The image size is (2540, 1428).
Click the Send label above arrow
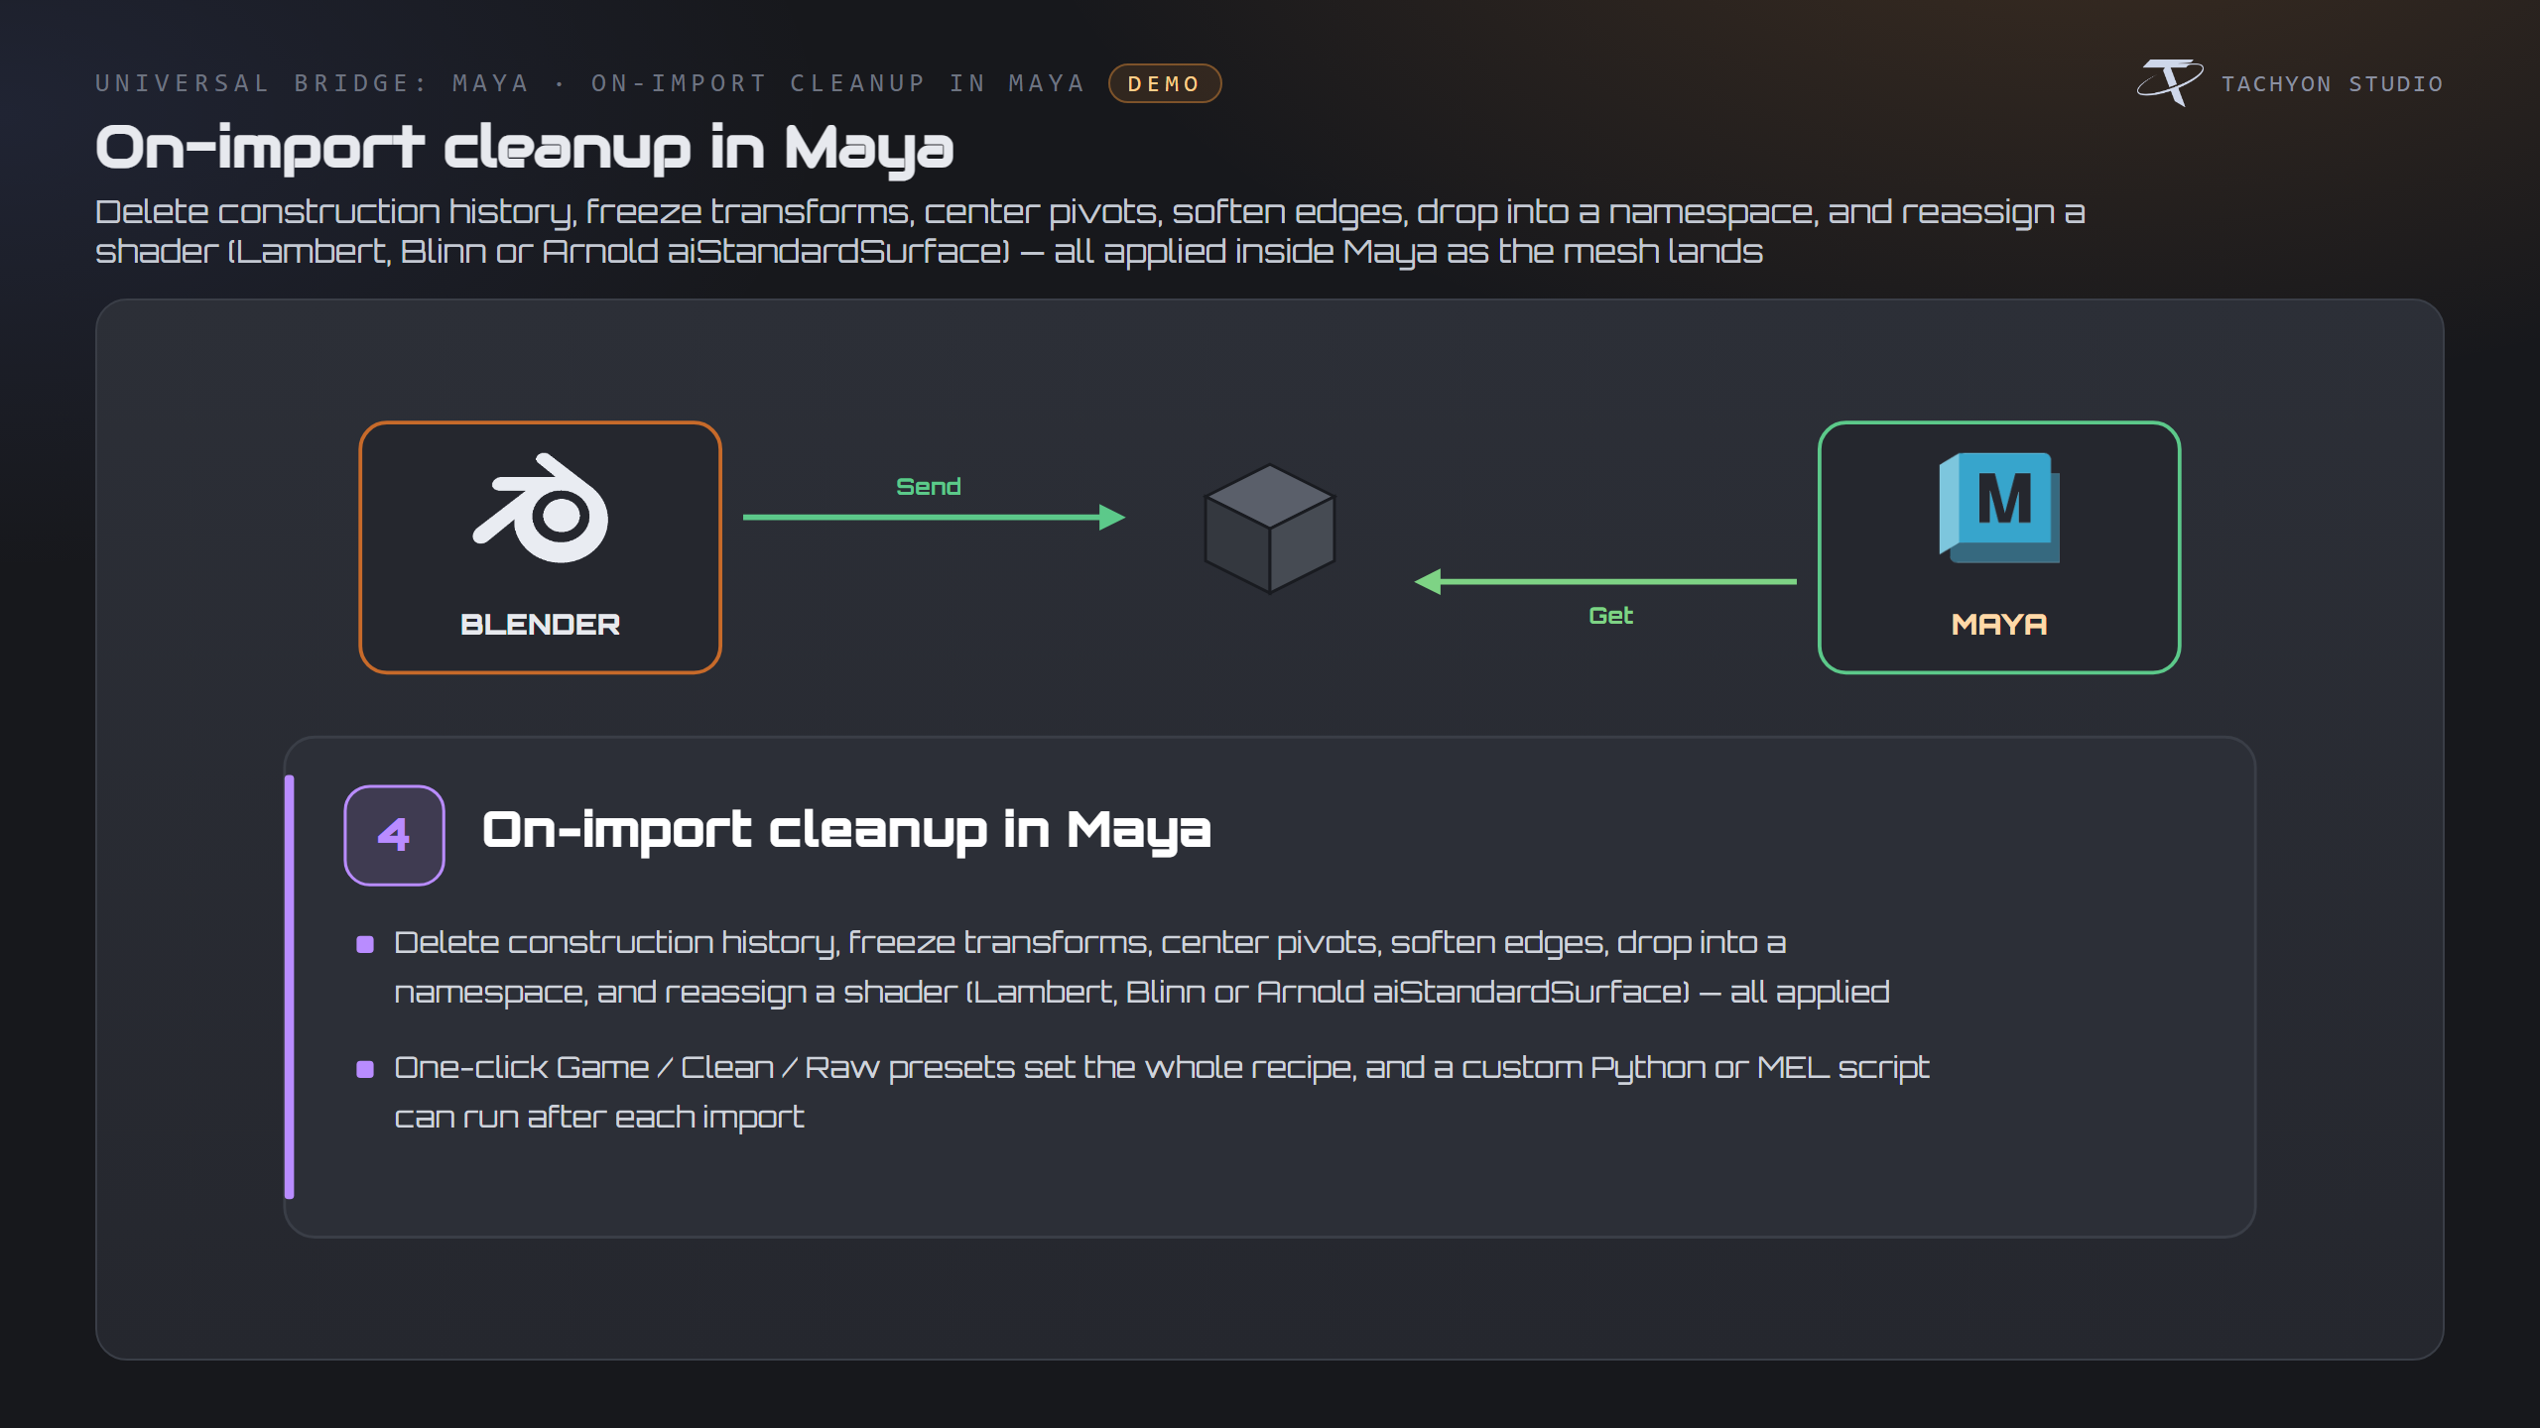(929, 487)
